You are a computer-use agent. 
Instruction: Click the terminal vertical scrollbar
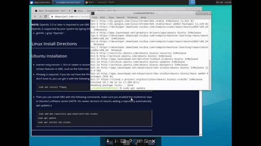pyautogui.click(x=210, y=74)
